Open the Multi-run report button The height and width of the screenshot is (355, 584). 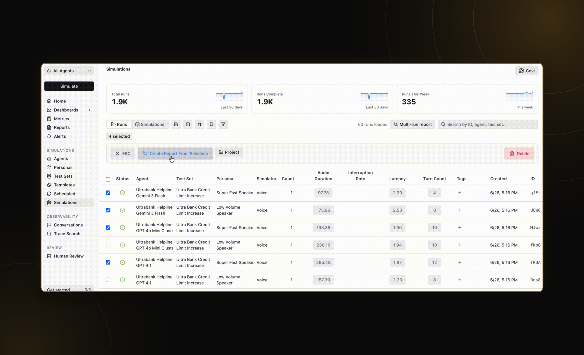(413, 124)
